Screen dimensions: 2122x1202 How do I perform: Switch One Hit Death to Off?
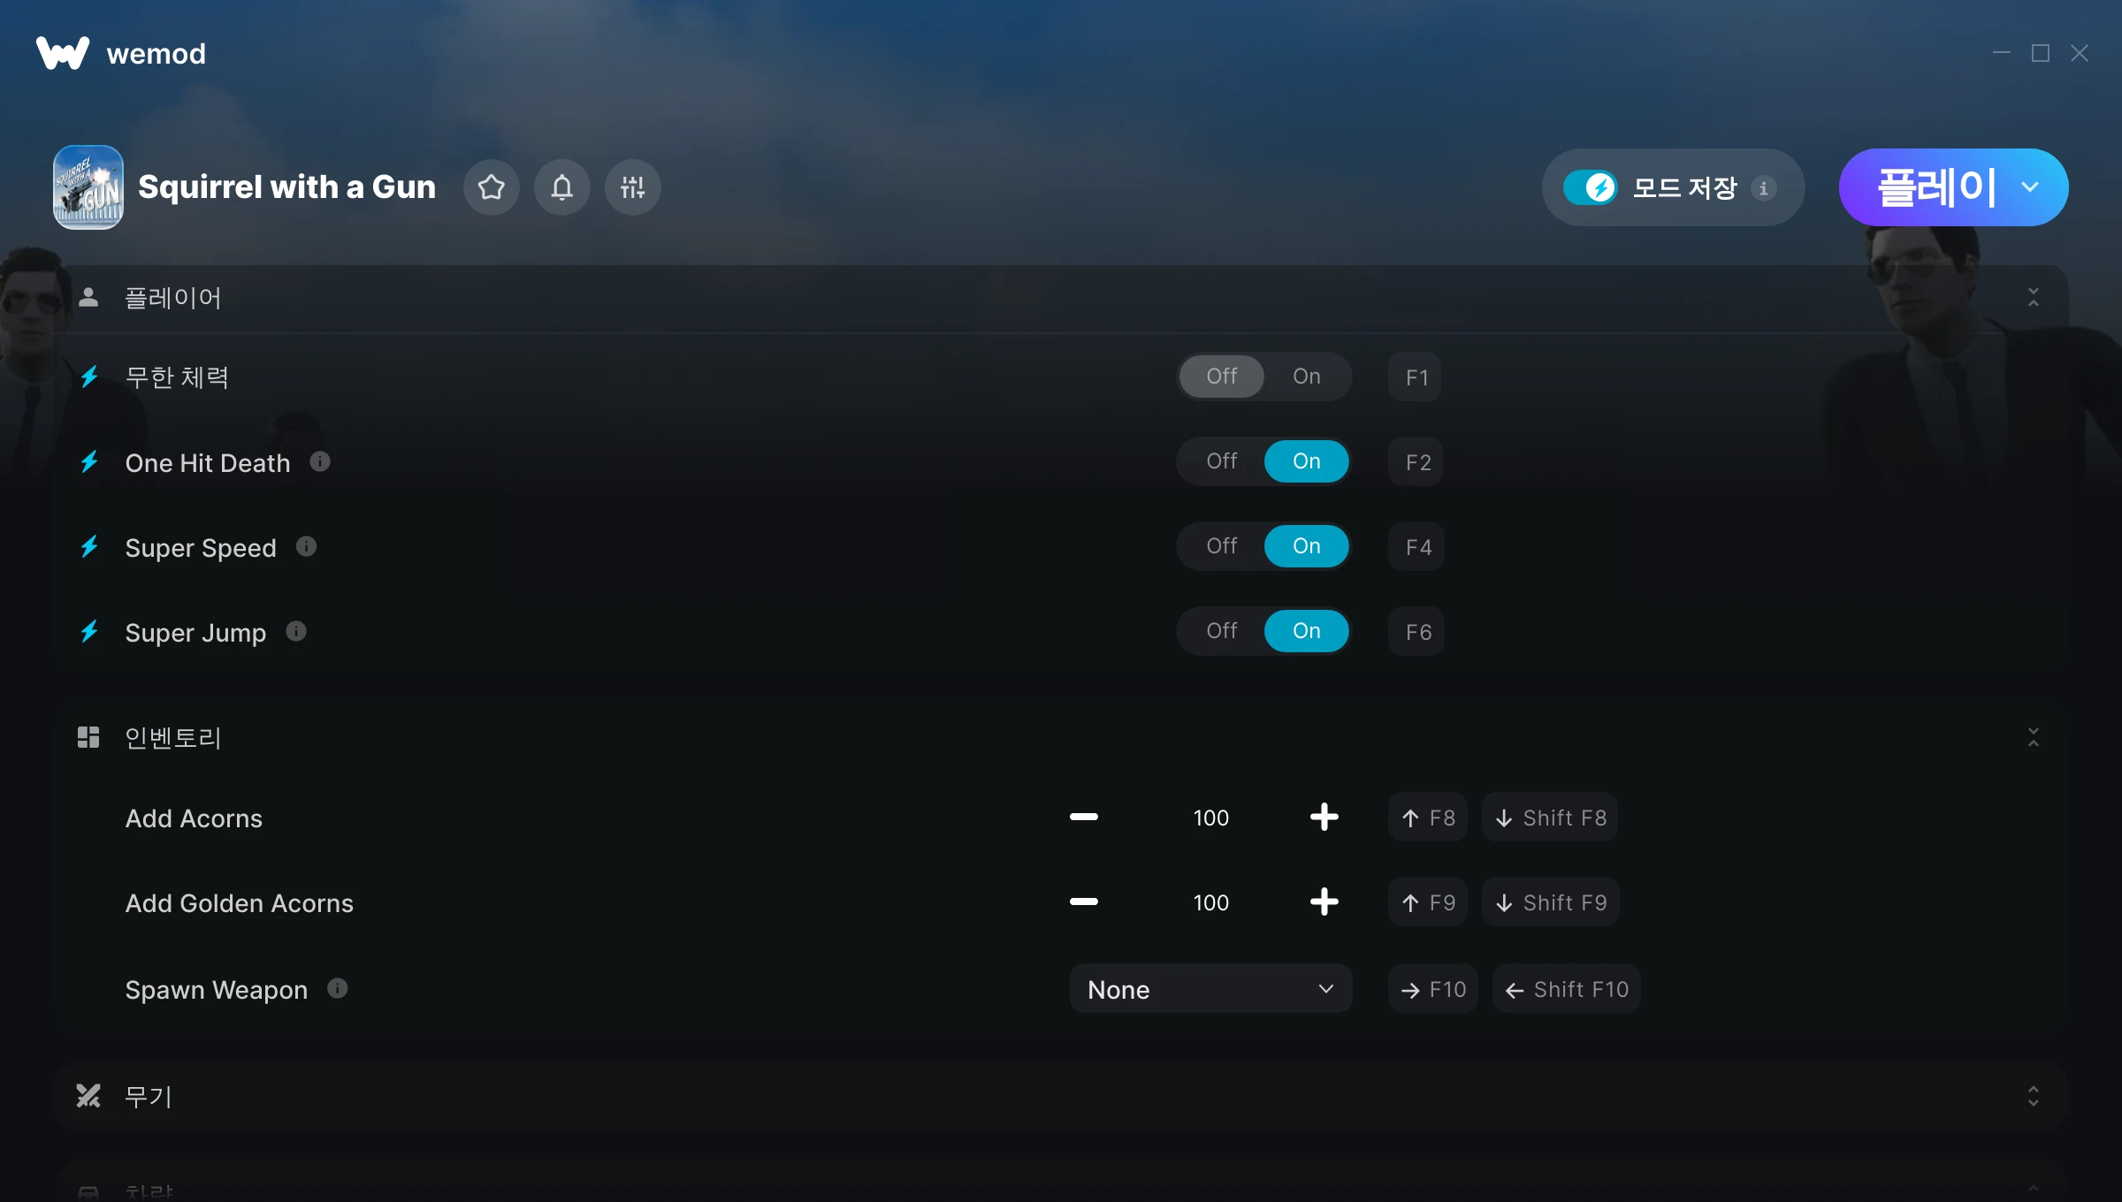[1222, 461]
